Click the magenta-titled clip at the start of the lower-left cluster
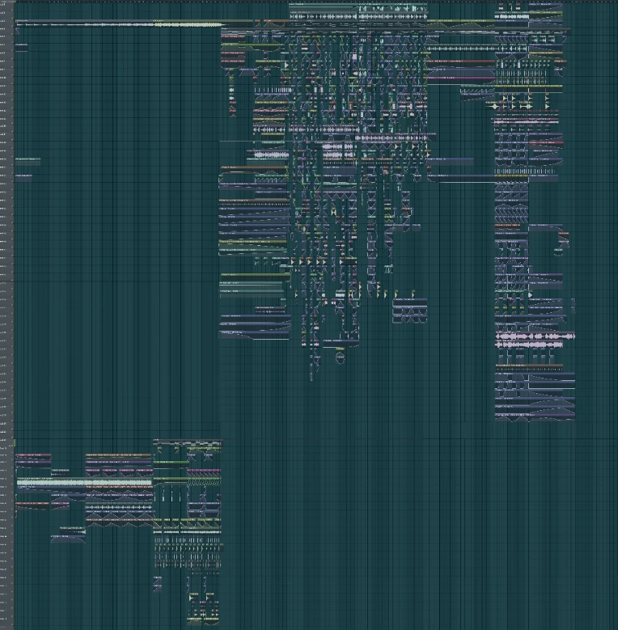 (x=33, y=458)
